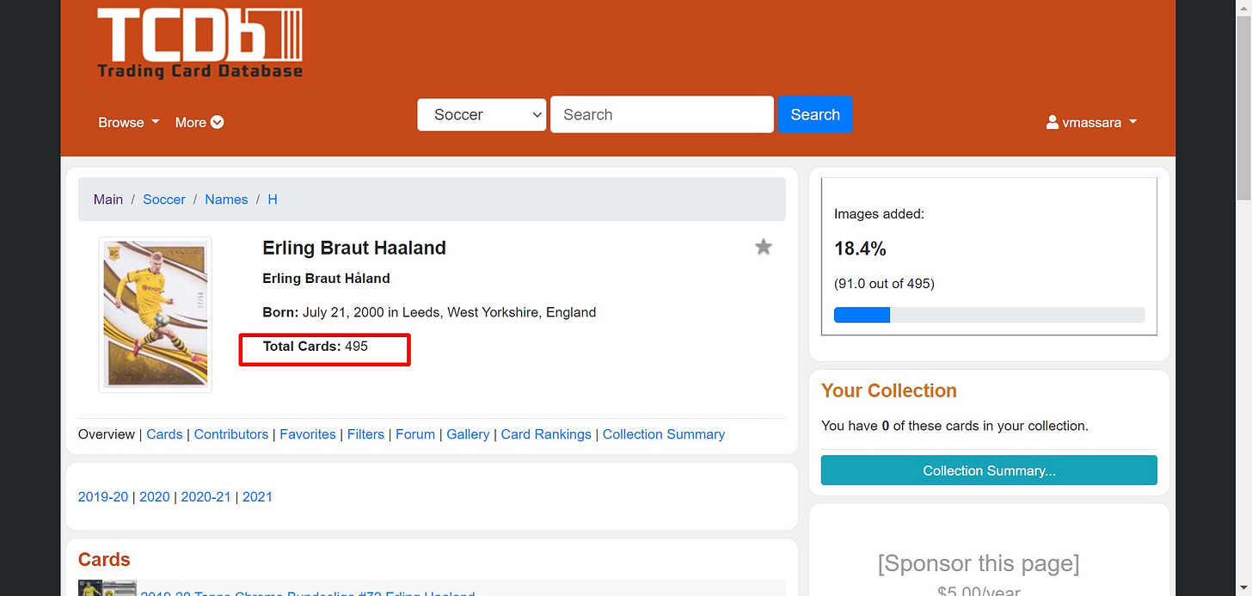
Task: Filter cards by year 2021
Action: coord(257,497)
